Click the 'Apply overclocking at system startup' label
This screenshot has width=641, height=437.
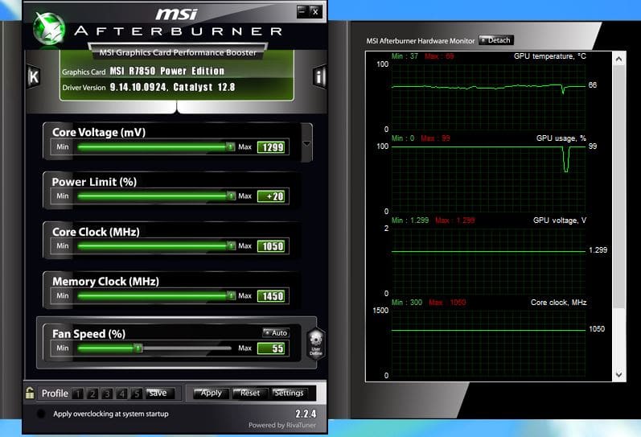pyautogui.click(x=111, y=414)
